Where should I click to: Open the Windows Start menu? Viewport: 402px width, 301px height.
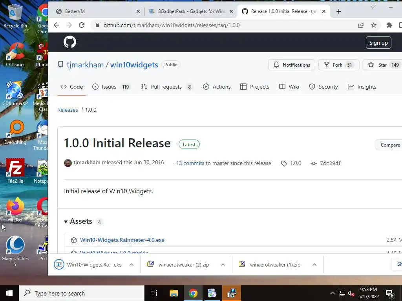point(9,293)
